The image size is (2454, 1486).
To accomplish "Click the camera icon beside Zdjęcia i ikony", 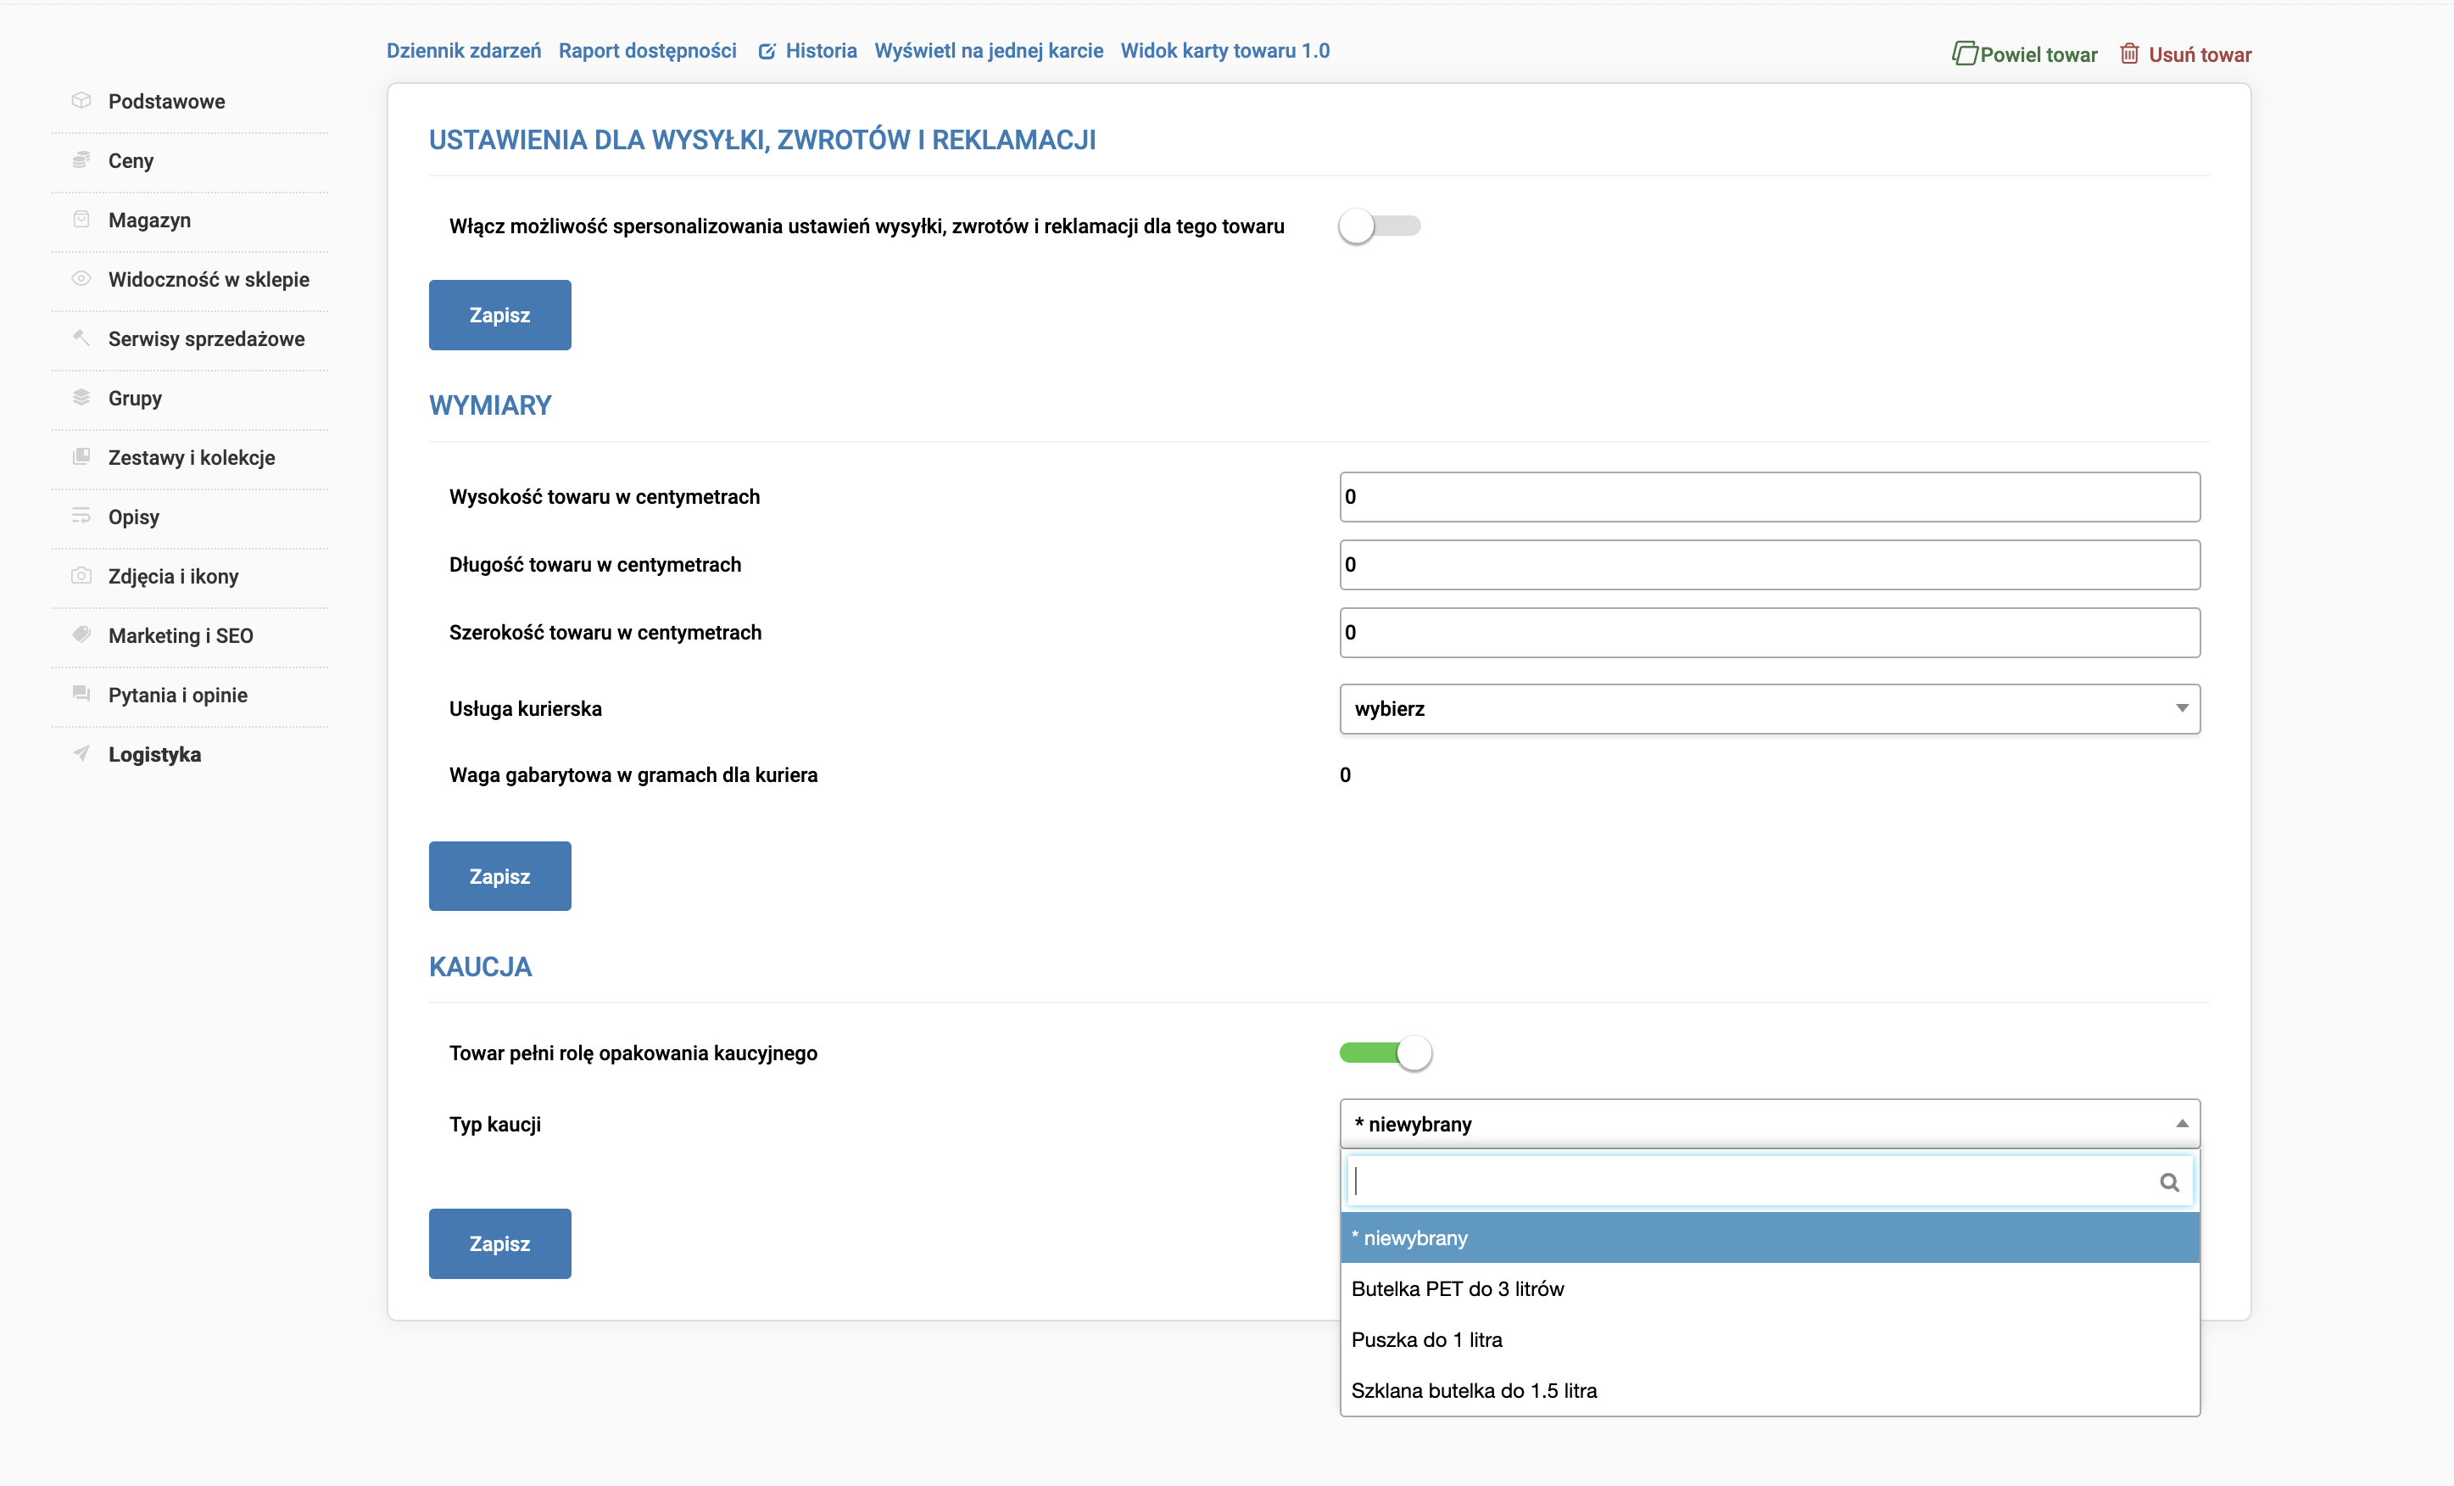I will pos(81,576).
